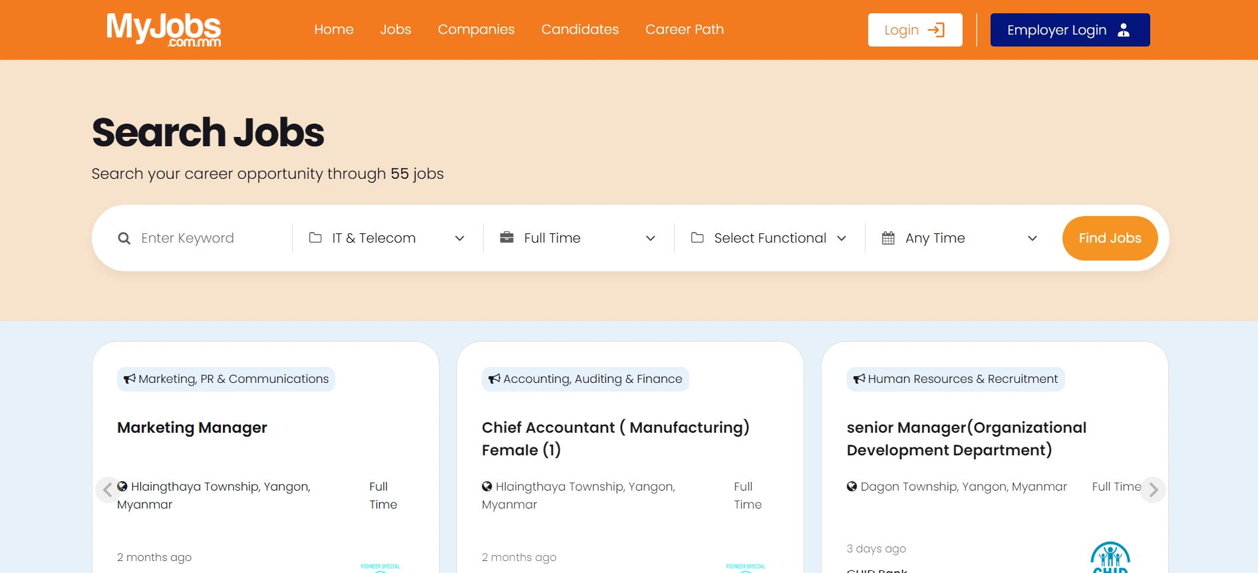Open the Companies menu item
Screen dimensions: 1258x573
(x=476, y=29)
